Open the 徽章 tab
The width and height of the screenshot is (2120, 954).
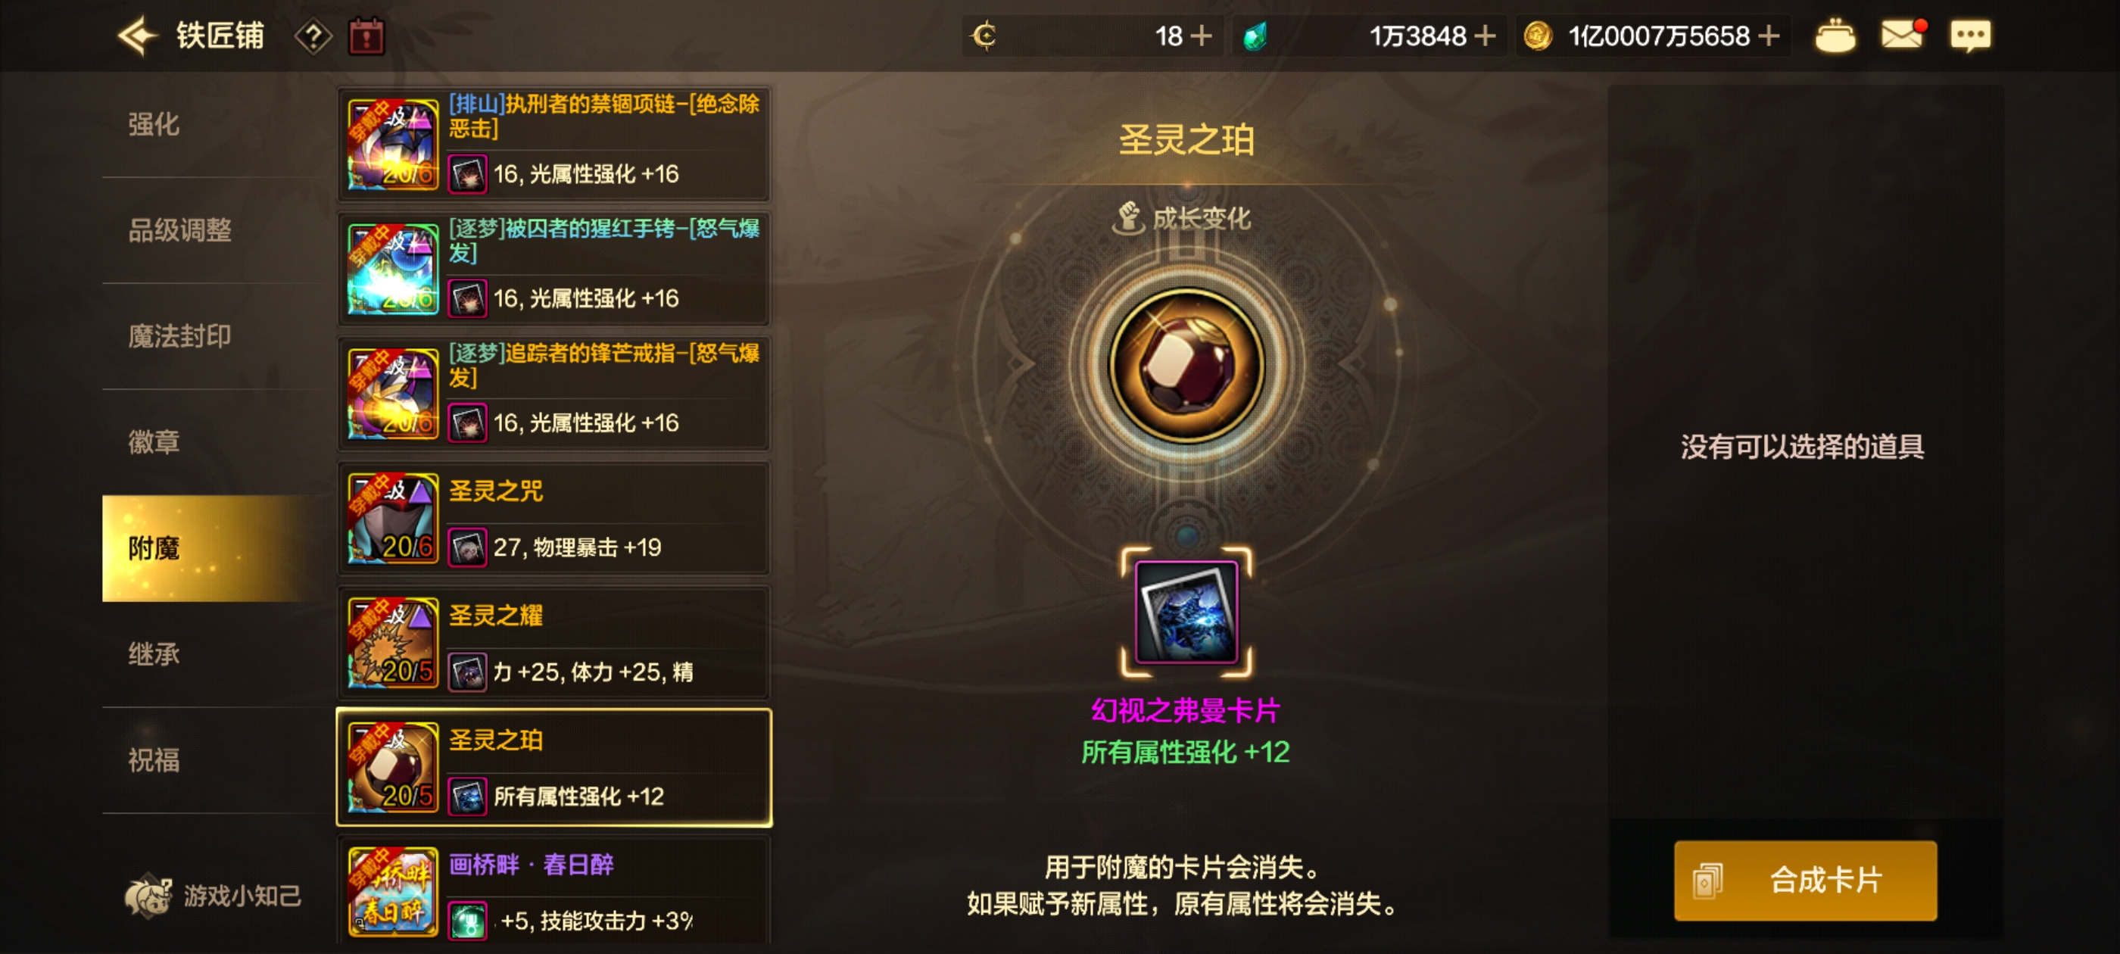(x=154, y=442)
